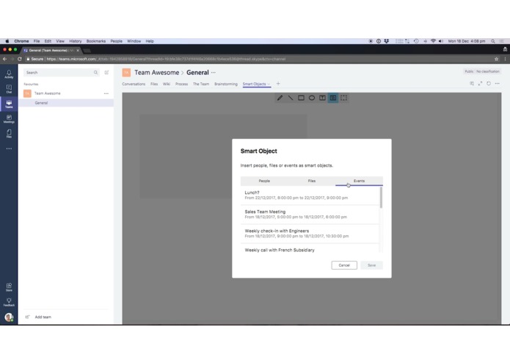Viewport: 510px width, 363px height.
Task: Select the ellipse shape tool
Action: pyautogui.click(x=312, y=98)
